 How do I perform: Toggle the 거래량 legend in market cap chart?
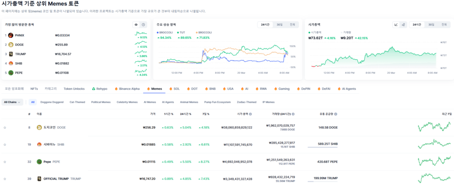346,33
